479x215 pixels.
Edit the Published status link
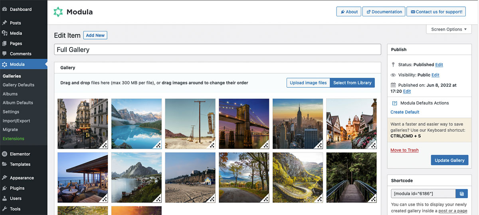pyautogui.click(x=439, y=65)
